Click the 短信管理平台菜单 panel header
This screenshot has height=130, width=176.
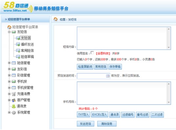point(26,19)
